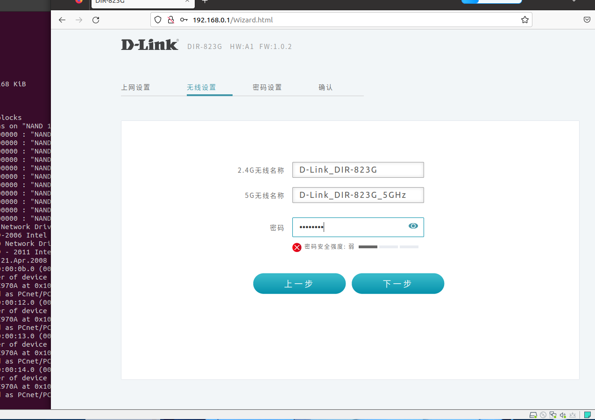
Task: Bookmark this page with the star
Action: click(x=525, y=20)
